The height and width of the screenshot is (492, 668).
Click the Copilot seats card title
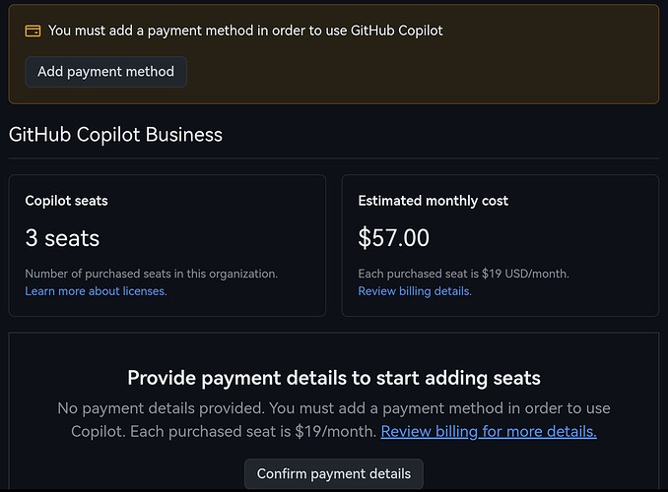coord(66,201)
